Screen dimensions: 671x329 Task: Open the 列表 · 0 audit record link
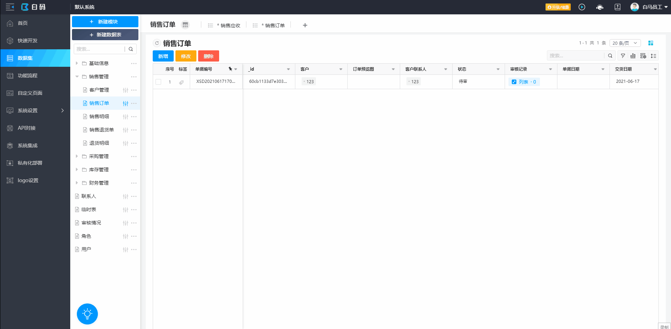point(524,82)
